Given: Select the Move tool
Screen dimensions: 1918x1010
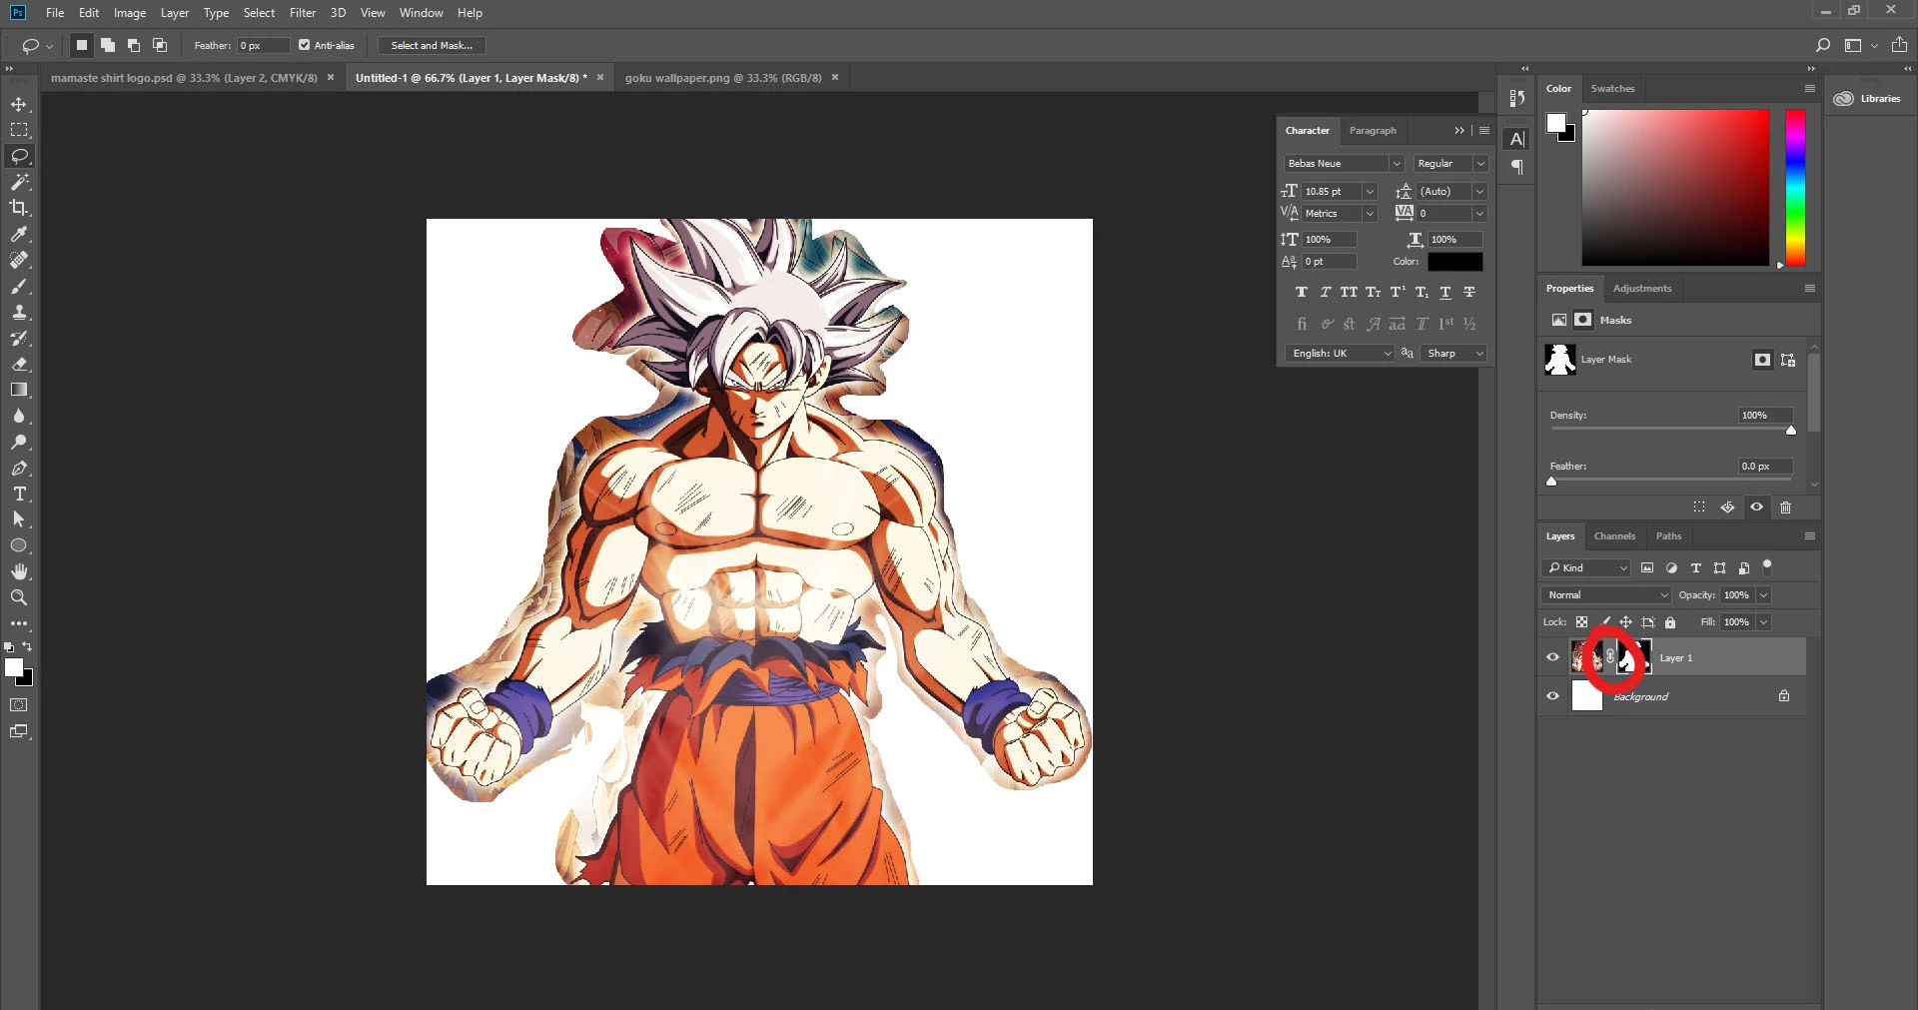Looking at the screenshot, I should pyautogui.click(x=19, y=104).
